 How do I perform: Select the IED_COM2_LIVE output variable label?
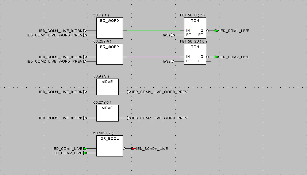point(234,57)
